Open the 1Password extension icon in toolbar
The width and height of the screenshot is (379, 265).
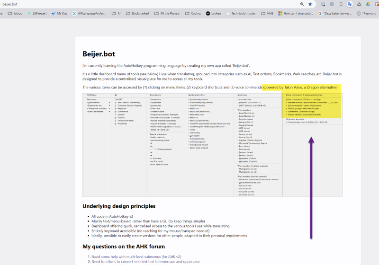pyautogui.click(x=323, y=4)
